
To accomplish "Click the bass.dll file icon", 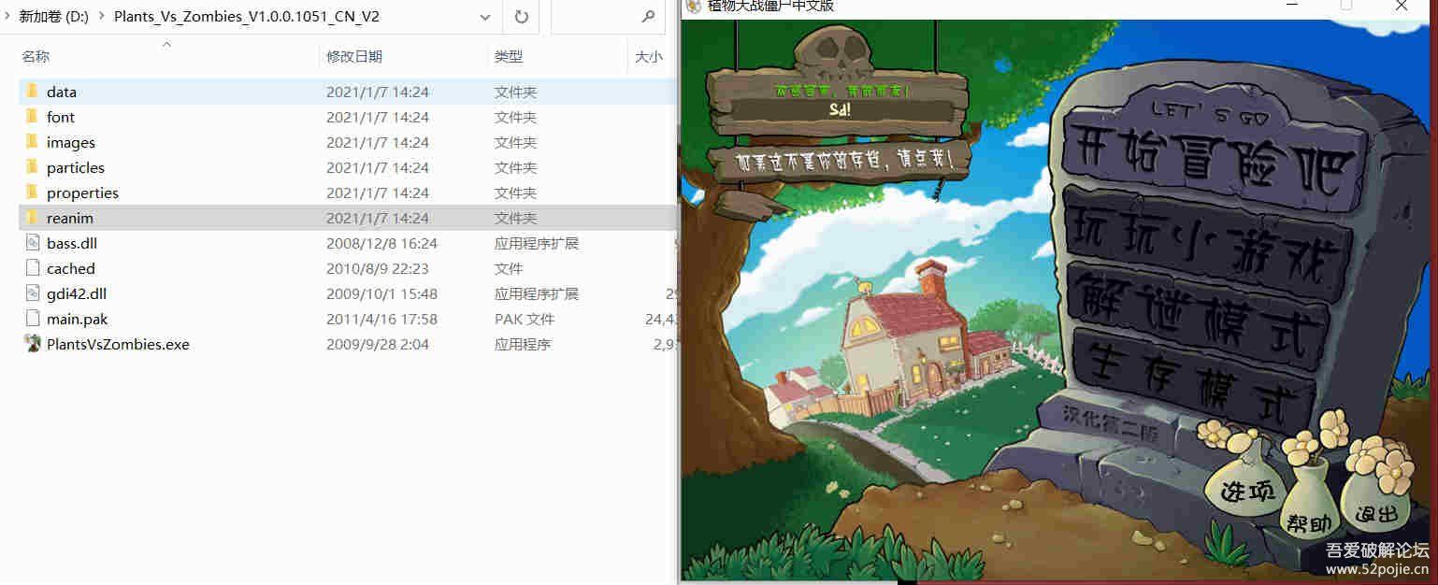I will click(33, 243).
